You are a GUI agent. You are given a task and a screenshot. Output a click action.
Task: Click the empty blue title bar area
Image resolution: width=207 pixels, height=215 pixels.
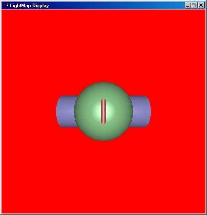[117, 6]
